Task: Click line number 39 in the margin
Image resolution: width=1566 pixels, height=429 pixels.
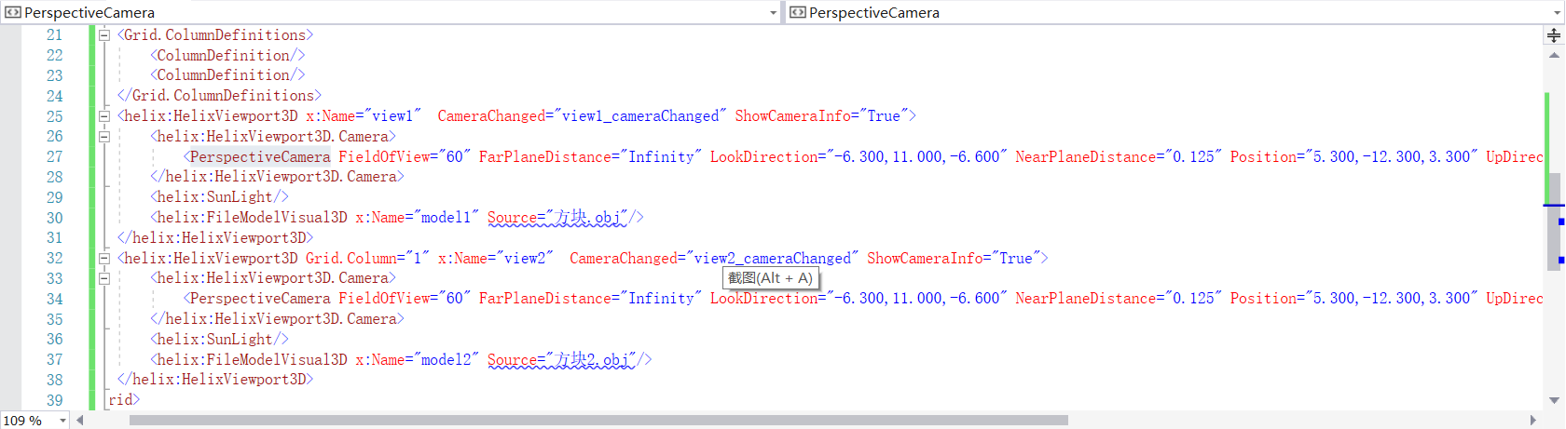Action: coord(55,401)
